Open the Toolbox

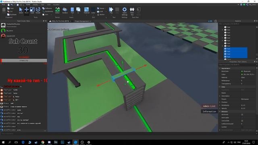[x=65, y=10]
